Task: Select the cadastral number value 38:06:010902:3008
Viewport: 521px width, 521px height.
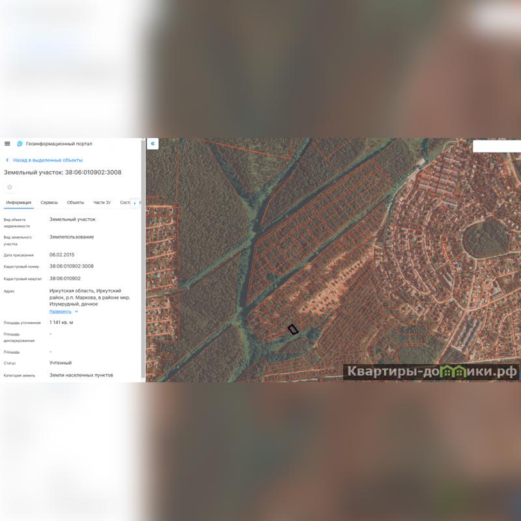Action: pyautogui.click(x=72, y=266)
